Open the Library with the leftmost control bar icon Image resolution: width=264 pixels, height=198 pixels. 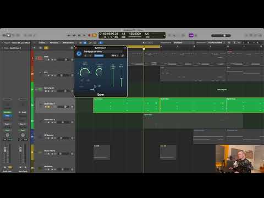click(4, 35)
